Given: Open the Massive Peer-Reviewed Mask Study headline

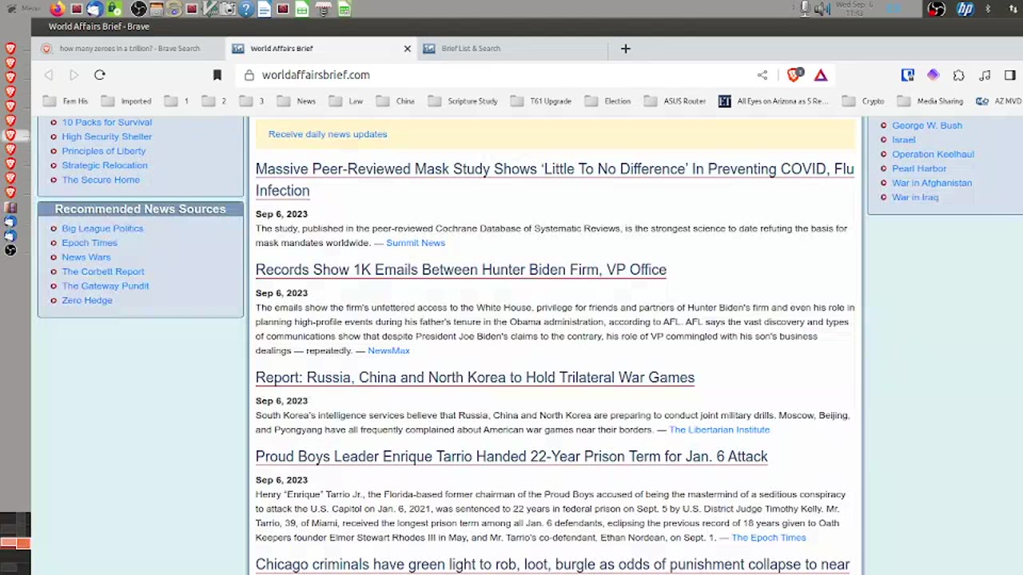Looking at the screenshot, I should [555, 180].
